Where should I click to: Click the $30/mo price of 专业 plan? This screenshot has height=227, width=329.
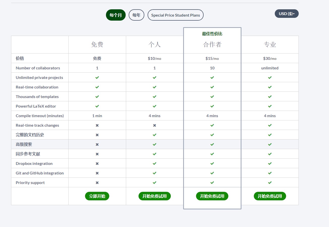pyautogui.click(x=270, y=59)
